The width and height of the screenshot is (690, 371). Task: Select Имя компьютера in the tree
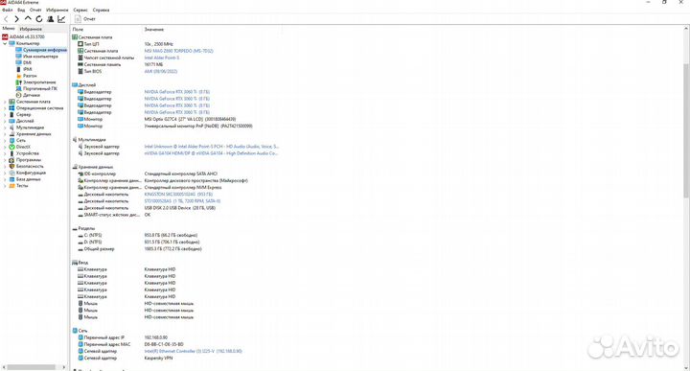40,57
